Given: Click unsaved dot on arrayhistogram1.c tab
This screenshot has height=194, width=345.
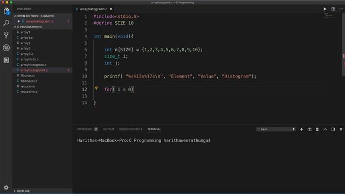Looking at the screenshot, I should (x=111, y=9).
